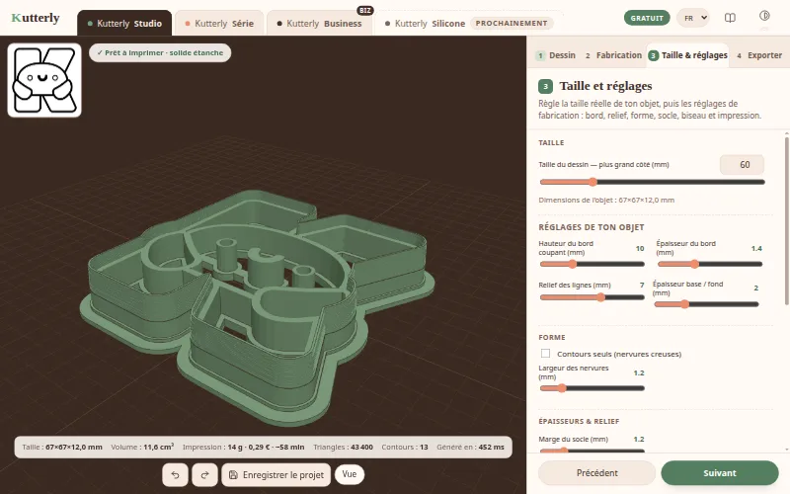Adjust Largeur des nervures slider
790x494 pixels.
pyautogui.click(x=592, y=388)
